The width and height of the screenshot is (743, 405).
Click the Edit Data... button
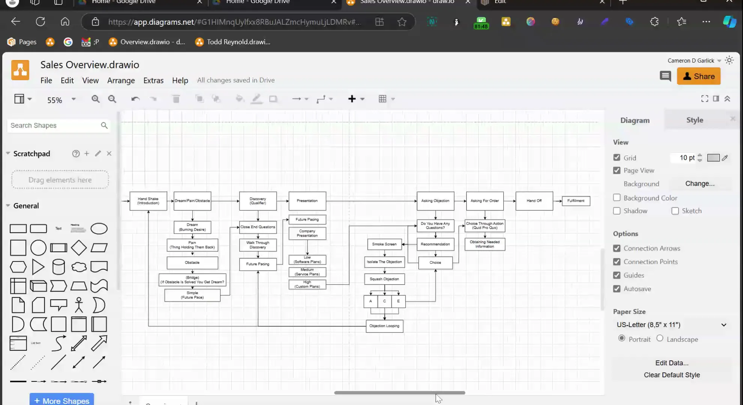tap(671, 363)
